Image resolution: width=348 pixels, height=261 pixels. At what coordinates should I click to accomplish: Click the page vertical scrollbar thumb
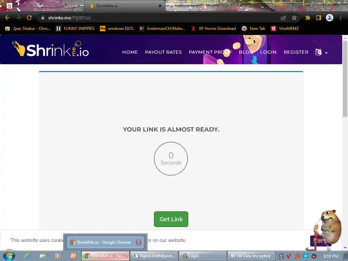(345, 79)
